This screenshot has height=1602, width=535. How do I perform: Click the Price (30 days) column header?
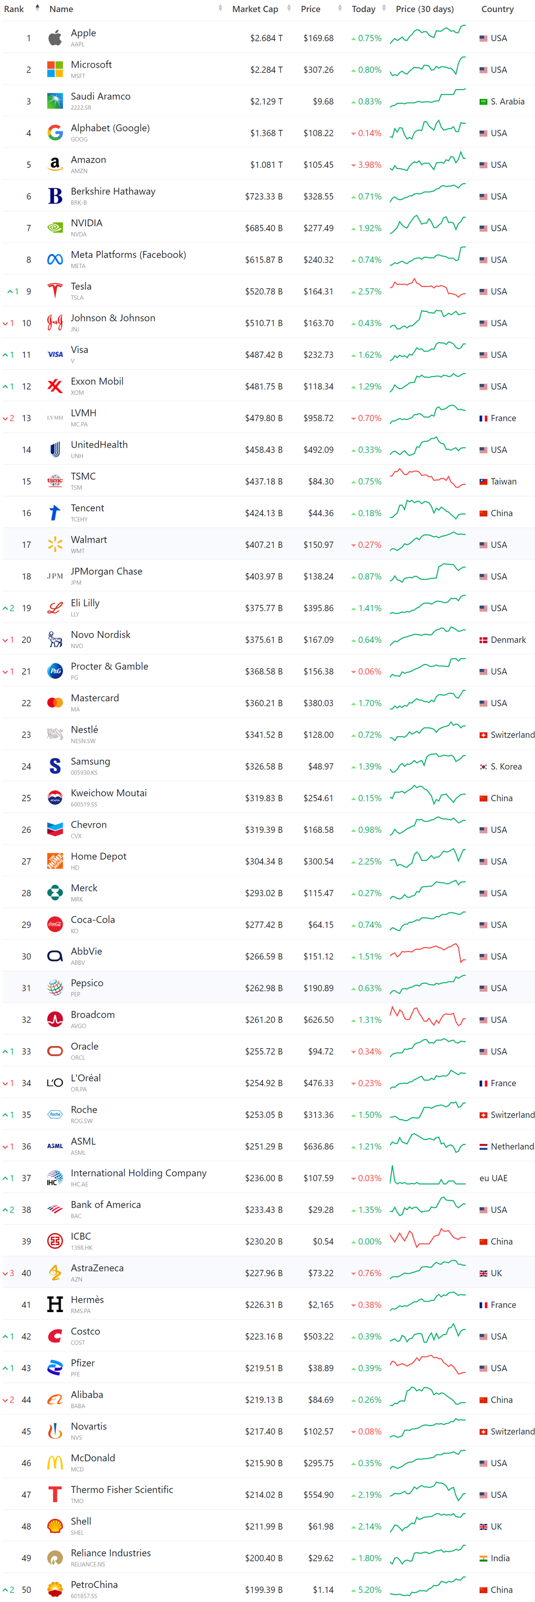click(x=425, y=9)
